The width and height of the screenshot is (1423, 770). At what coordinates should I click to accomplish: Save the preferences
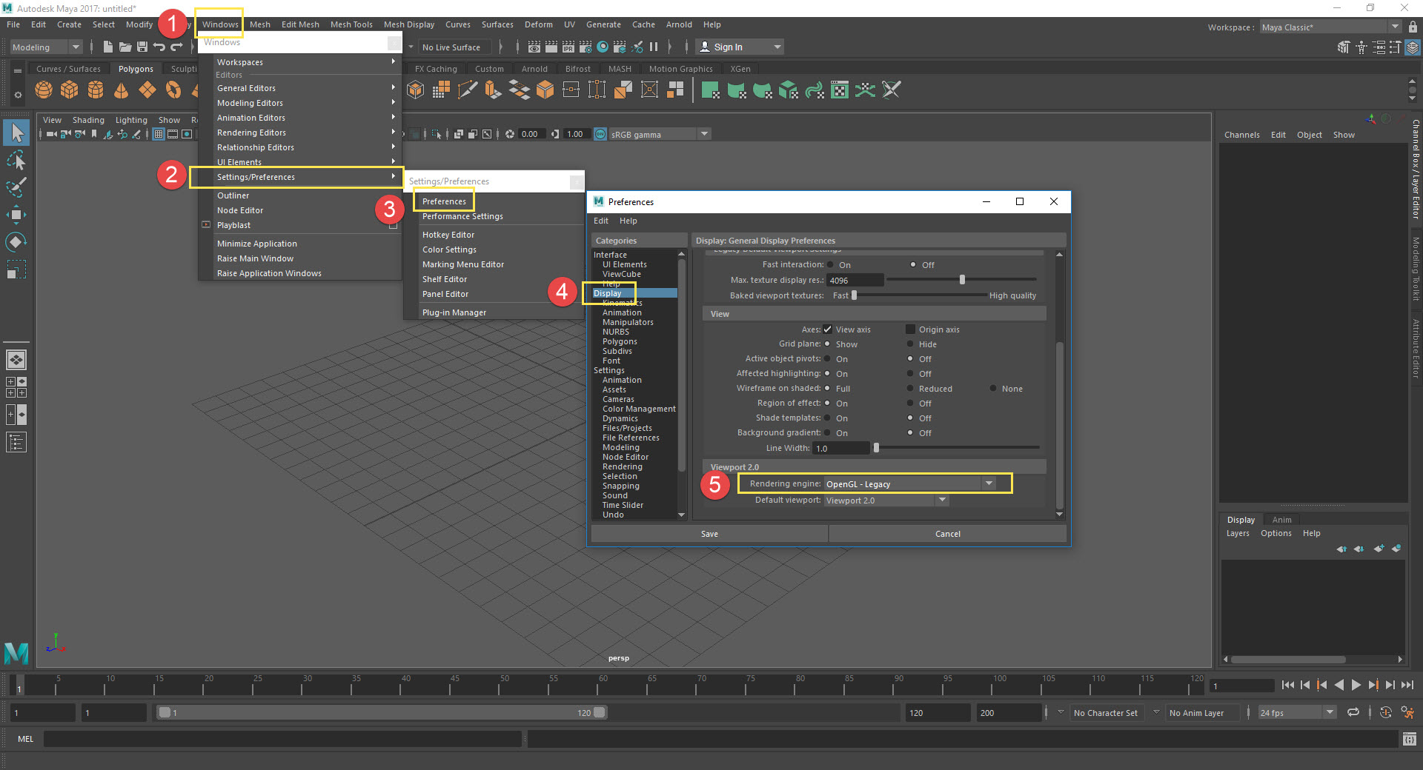(x=709, y=533)
